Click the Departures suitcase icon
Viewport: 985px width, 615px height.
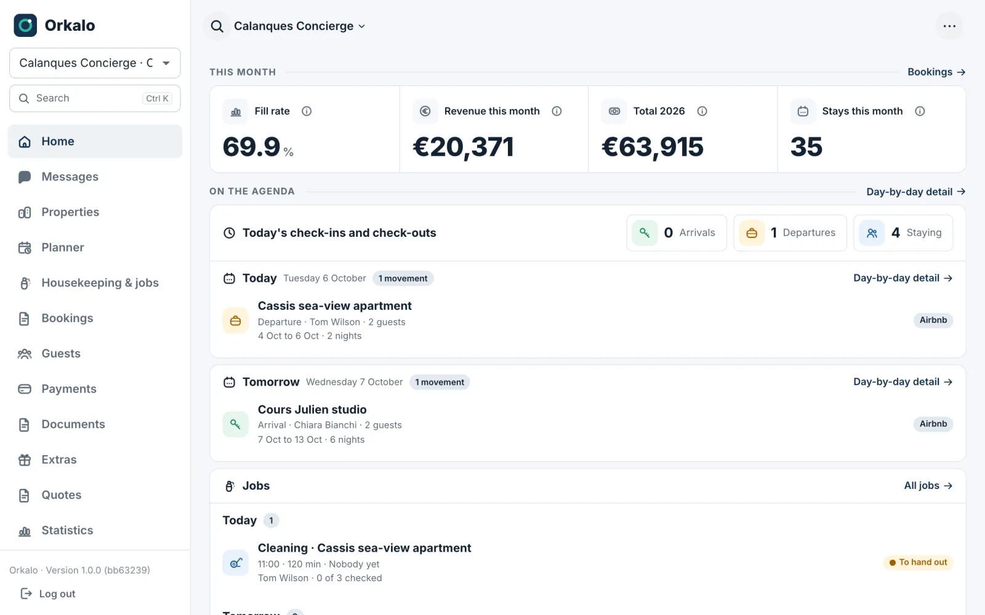tap(752, 233)
